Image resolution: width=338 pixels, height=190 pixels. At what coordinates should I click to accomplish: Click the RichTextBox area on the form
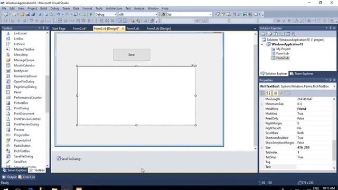[x=136, y=96]
